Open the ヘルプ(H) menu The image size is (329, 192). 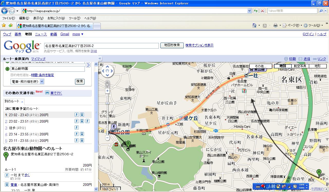click(x=90, y=18)
